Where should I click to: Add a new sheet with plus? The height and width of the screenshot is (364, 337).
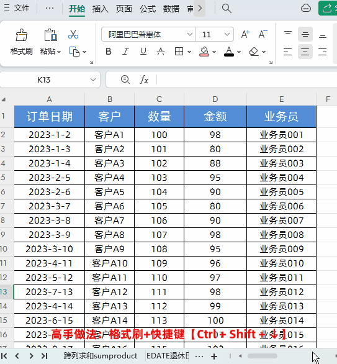click(x=214, y=357)
